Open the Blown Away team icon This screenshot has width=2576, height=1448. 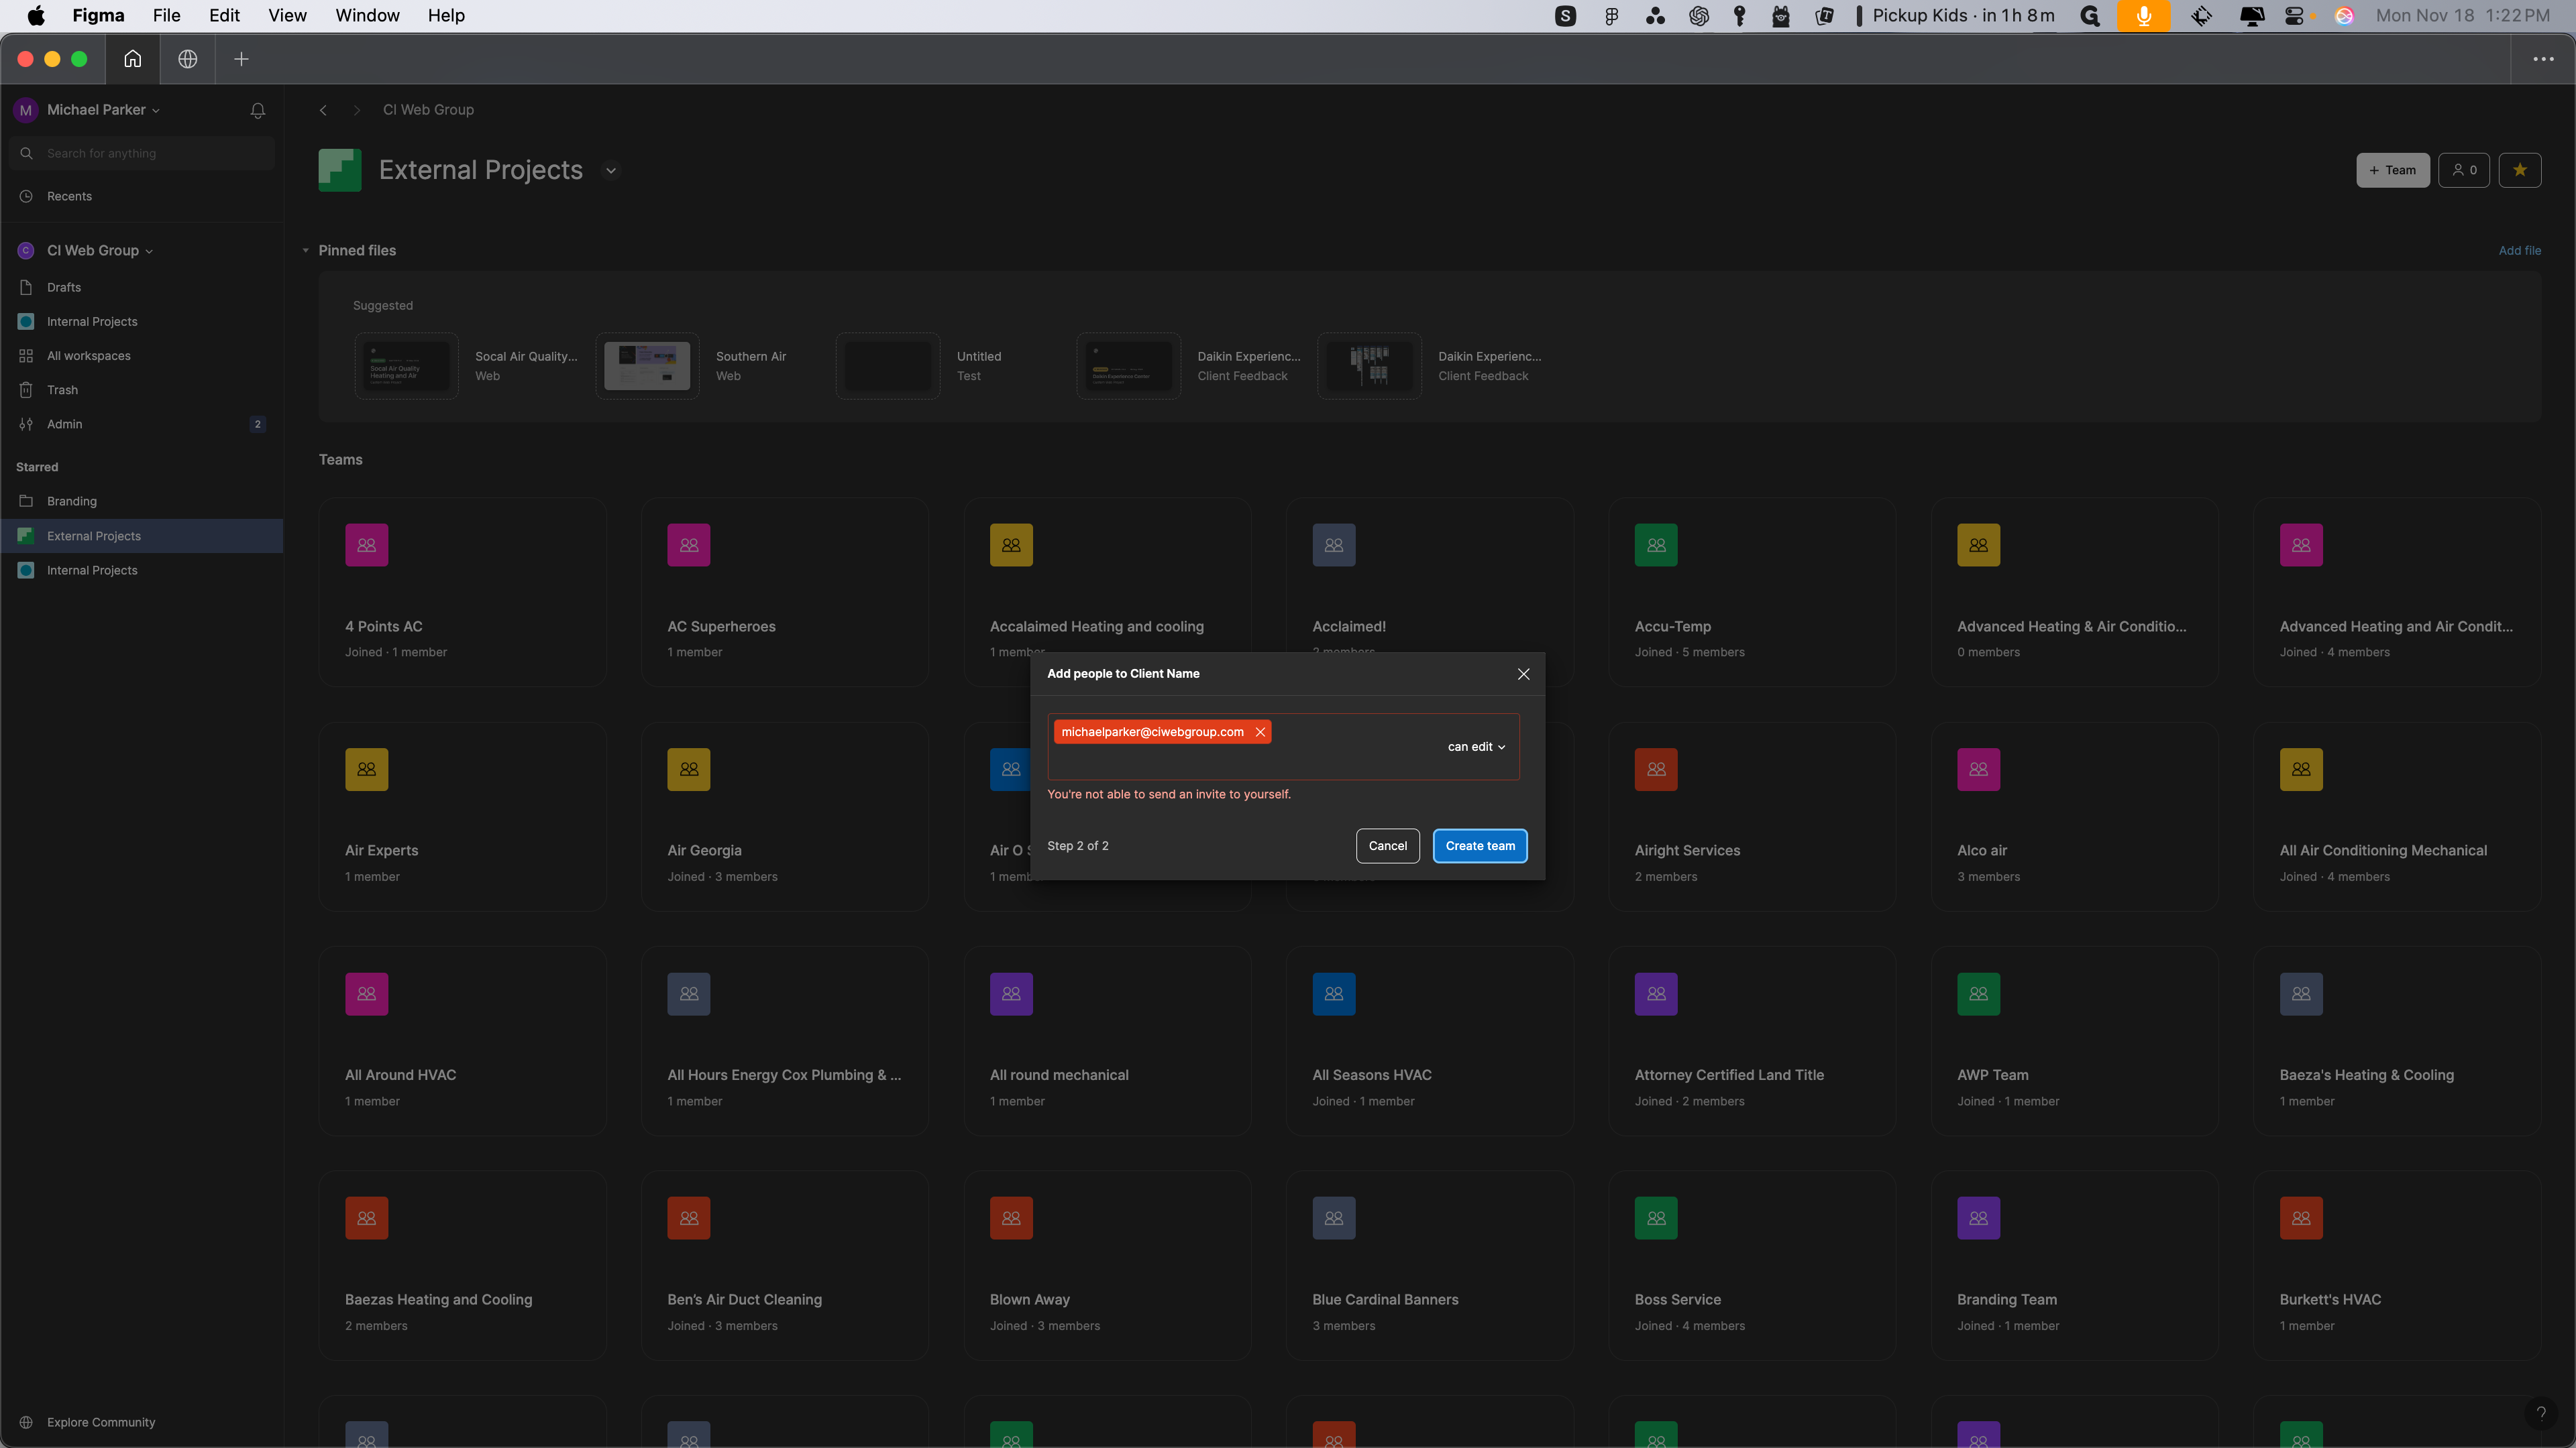pyautogui.click(x=1011, y=1218)
